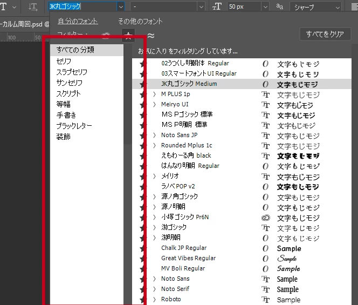Click Sample preview of Chalk JP Regular
The height and width of the screenshot is (305, 358).
[289, 248]
